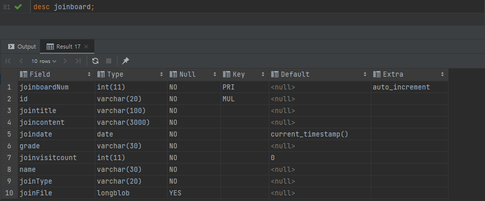The height and width of the screenshot is (201, 485).
Task: Click the stop execution square icon
Action: click(x=109, y=61)
